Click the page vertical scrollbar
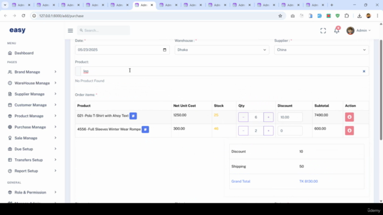Image resolution: width=383 pixels, height=215 pixels. [x=381, y=90]
